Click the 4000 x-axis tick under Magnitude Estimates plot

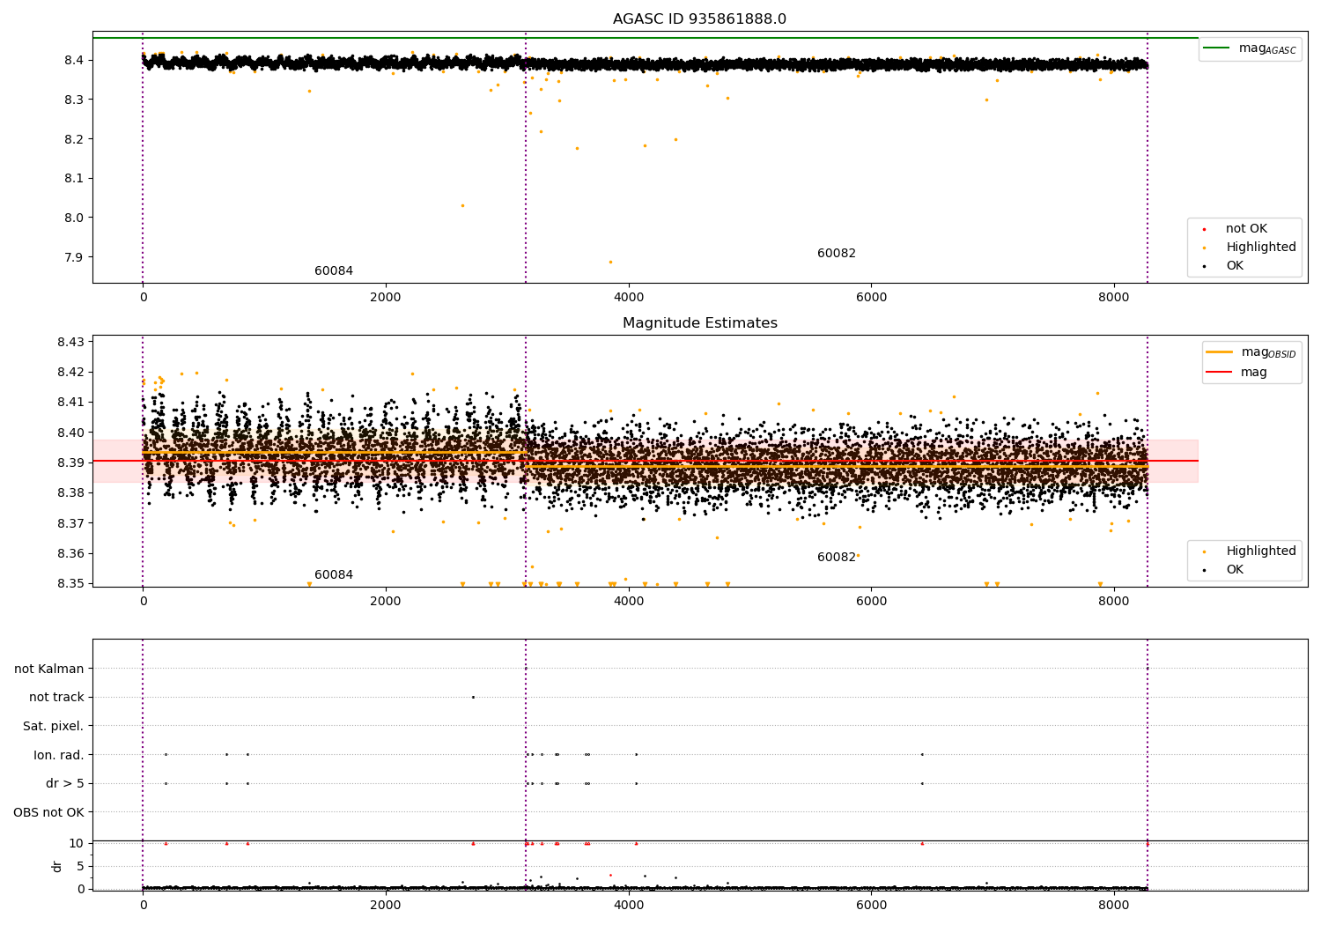[x=629, y=602]
